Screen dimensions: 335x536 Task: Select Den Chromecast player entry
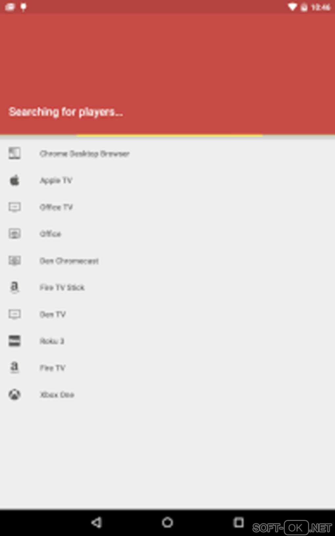point(167,261)
